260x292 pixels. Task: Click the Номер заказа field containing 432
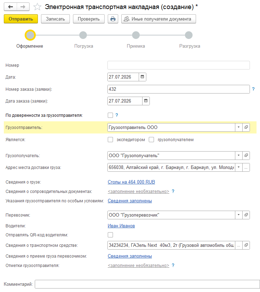point(179,89)
